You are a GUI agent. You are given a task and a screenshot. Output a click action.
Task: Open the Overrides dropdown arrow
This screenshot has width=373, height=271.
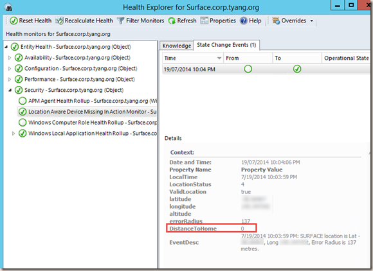[x=312, y=21]
